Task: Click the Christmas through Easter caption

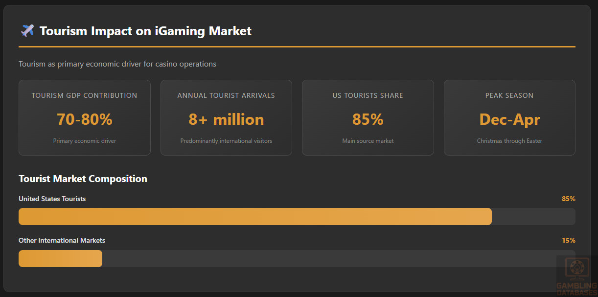Action: pyautogui.click(x=509, y=141)
